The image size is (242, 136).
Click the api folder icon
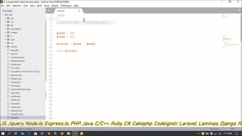pyautogui.click(x=8, y=18)
